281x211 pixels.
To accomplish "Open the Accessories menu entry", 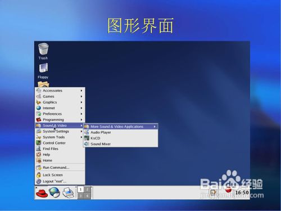I will coord(60,91).
